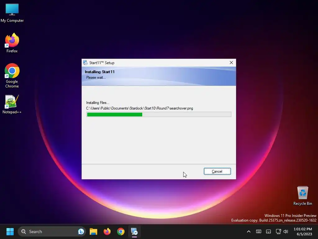Click the taskbar Search box
Screen dimensions: 318x239
coord(52,232)
